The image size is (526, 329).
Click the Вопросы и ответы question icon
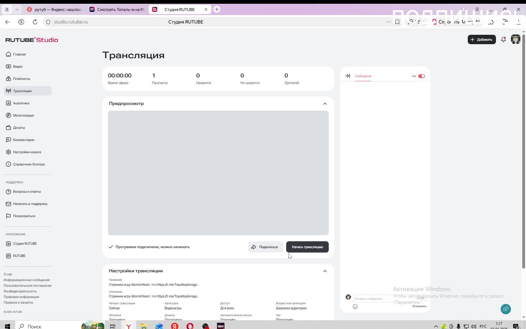pos(8,191)
